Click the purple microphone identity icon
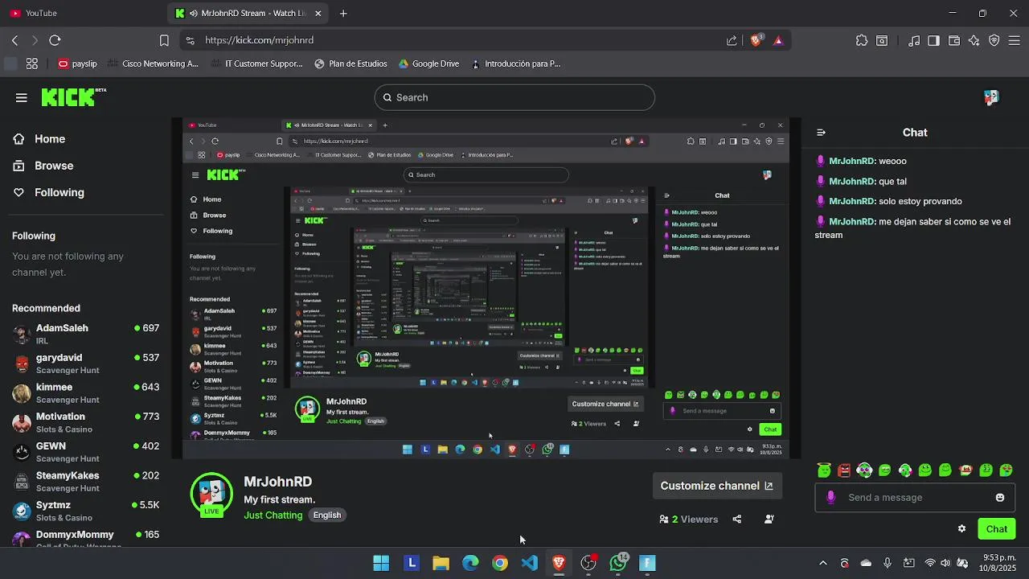The width and height of the screenshot is (1029, 579). pos(830,498)
